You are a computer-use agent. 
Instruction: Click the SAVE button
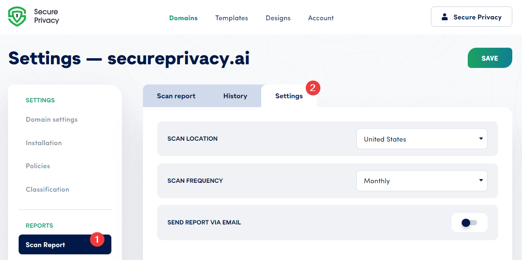[x=490, y=58]
